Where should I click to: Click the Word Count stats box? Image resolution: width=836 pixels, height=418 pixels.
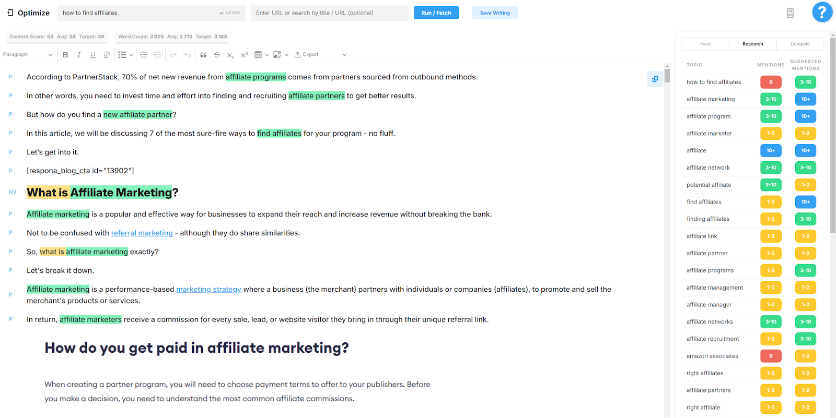click(x=172, y=37)
